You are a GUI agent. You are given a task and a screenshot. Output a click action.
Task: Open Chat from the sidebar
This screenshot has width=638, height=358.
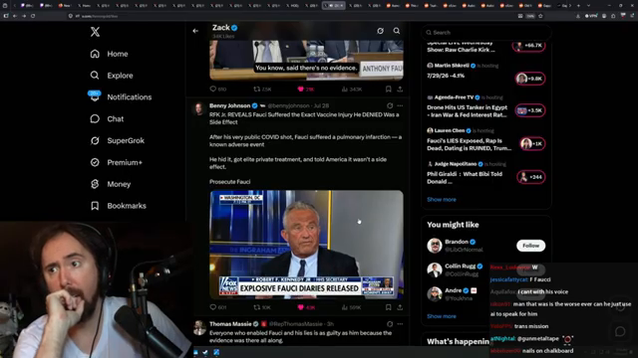(x=107, y=119)
